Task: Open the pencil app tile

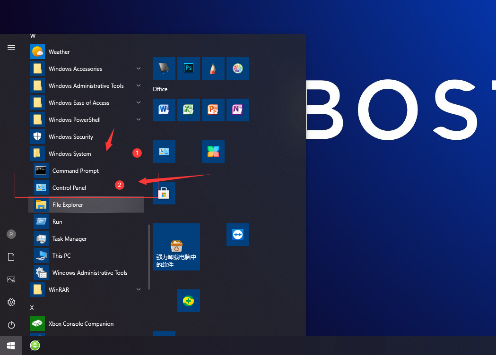Action: tap(213, 68)
